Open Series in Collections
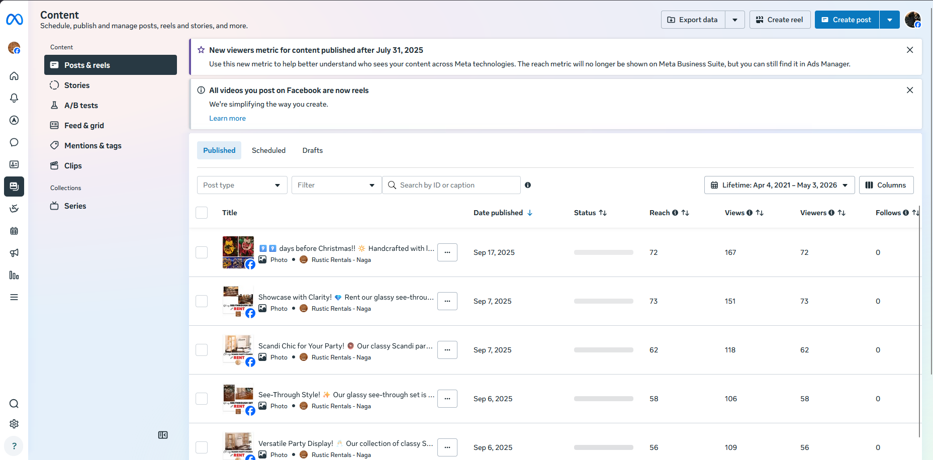933x460 pixels. click(x=111, y=206)
